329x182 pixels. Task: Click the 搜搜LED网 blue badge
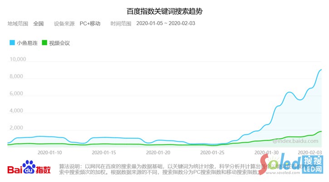(313, 164)
